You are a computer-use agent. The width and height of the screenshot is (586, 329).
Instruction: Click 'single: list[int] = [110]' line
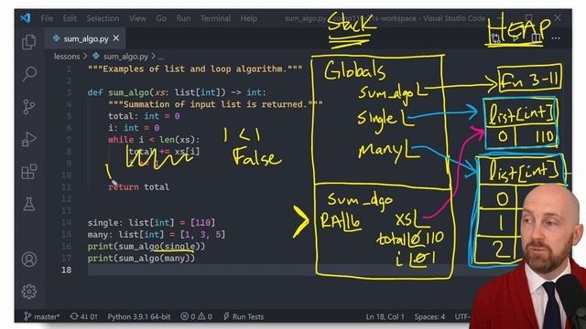coord(151,223)
